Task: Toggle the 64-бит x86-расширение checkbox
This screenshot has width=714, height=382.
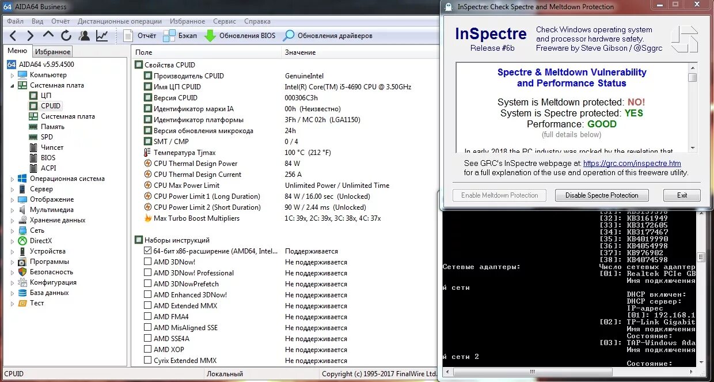Action: [148, 251]
